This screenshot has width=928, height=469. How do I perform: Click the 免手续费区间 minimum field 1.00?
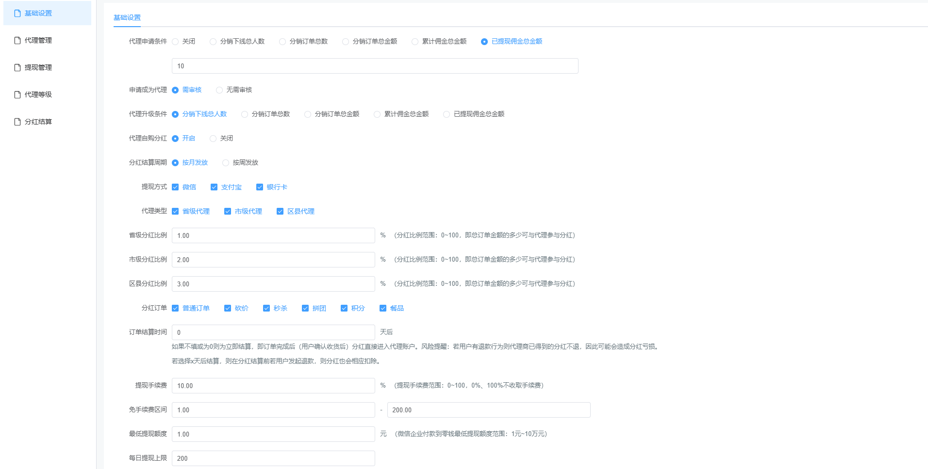[x=273, y=410]
